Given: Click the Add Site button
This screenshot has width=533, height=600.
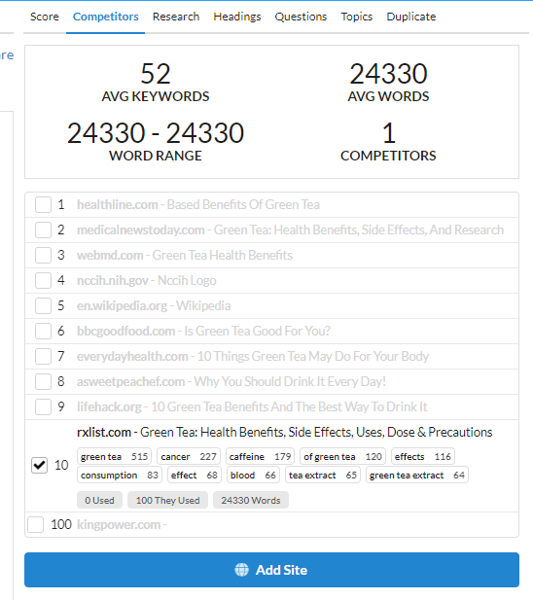Looking at the screenshot, I should tap(271, 570).
